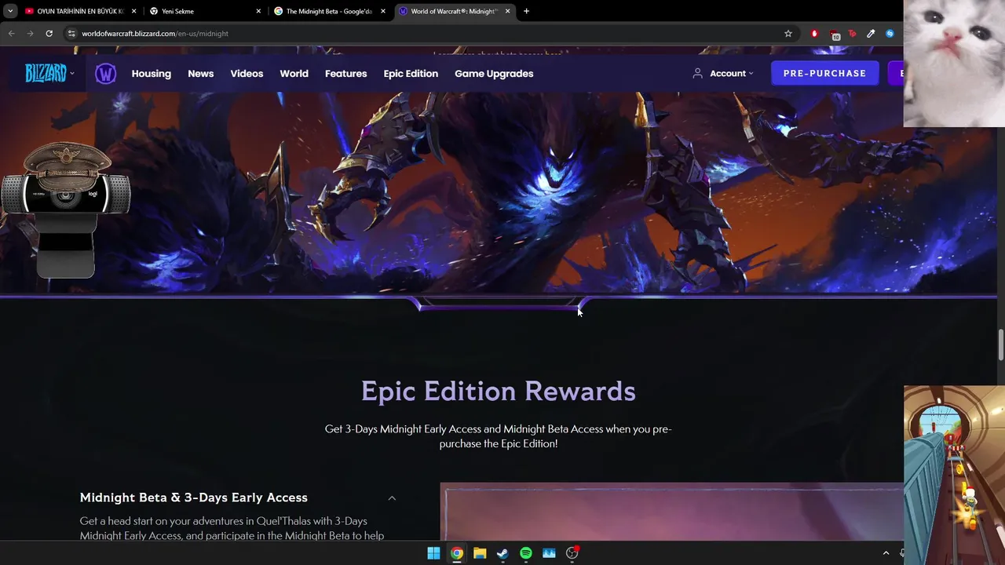This screenshot has width=1005, height=565.
Task: Show hidden system tray icons
Action: click(x=886, y=553)
